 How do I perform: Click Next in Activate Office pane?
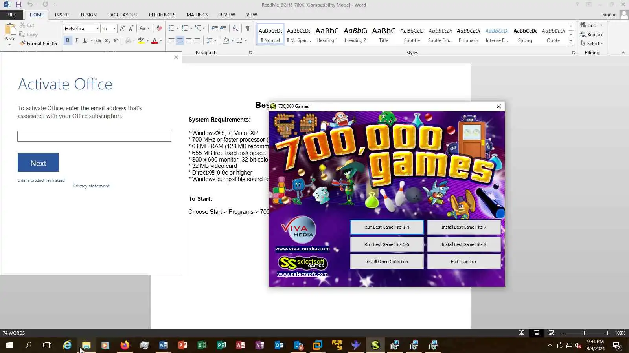tap(38, 163)
